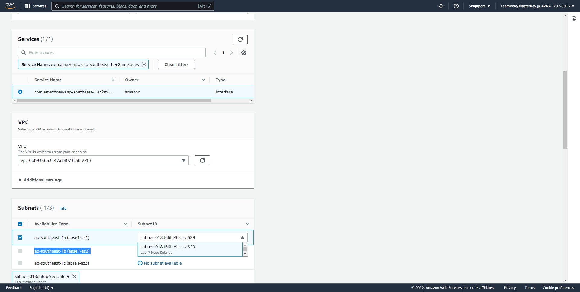The image size is (580, 292).
Task: Open the notifications bell
Action: point(441,6)
